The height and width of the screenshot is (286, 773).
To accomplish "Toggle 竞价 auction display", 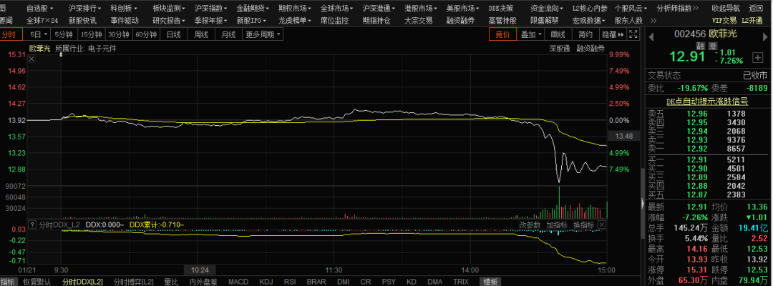I will [502, 34].
